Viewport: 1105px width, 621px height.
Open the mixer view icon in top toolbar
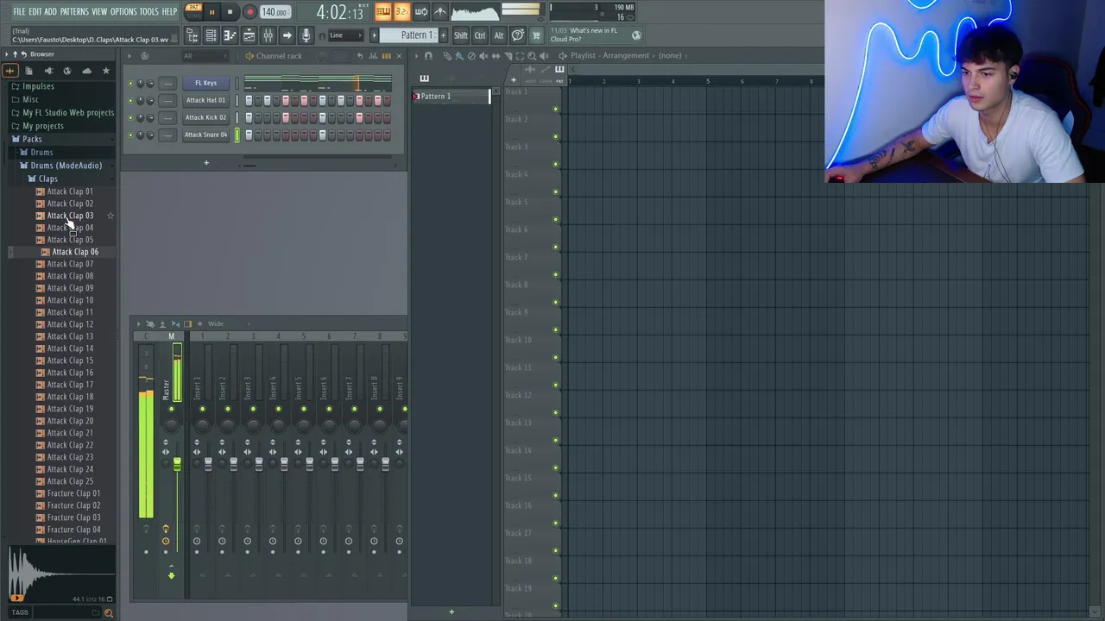pyautogui.click(x=268, y=35)
